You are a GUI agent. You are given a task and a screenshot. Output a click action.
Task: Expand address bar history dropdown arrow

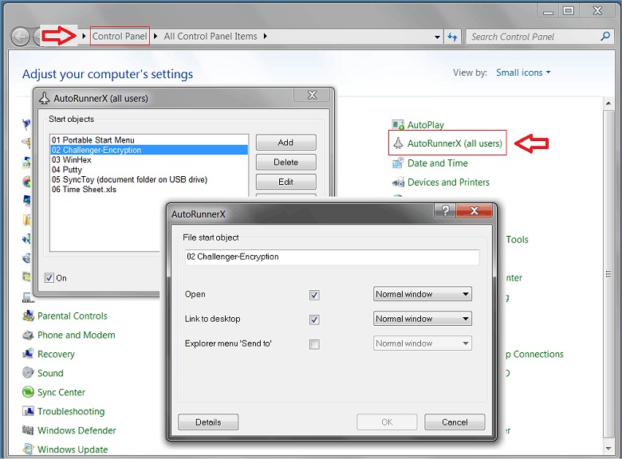(437, 37)
